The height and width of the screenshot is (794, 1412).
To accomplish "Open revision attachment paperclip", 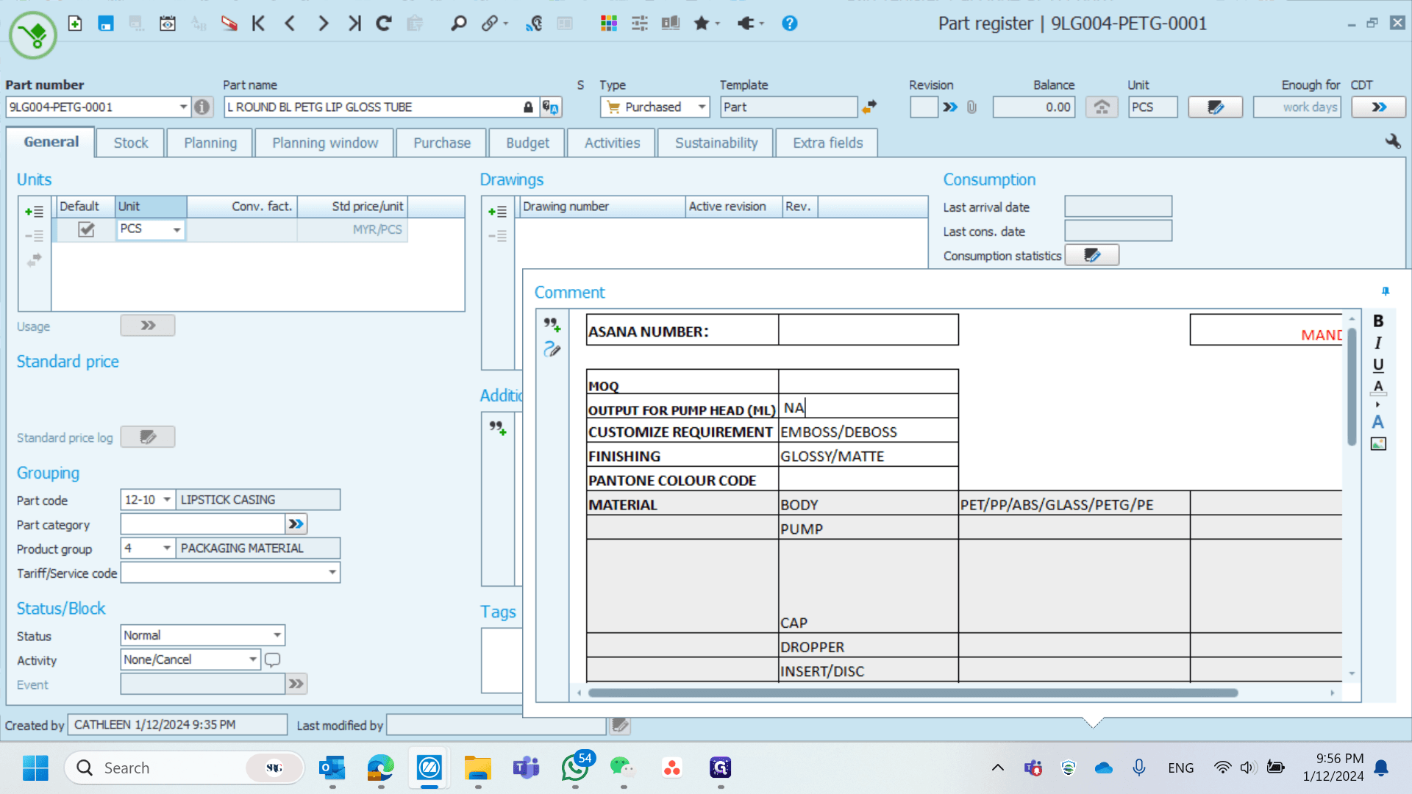I will click(x=972, y=107).
